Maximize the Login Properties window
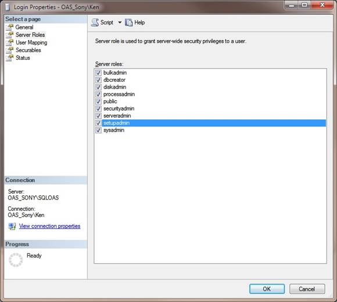 coord(304,5)
